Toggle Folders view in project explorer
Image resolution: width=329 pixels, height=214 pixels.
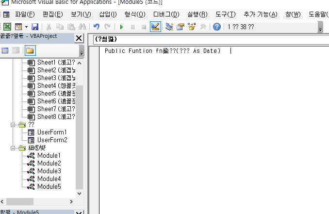30,50
